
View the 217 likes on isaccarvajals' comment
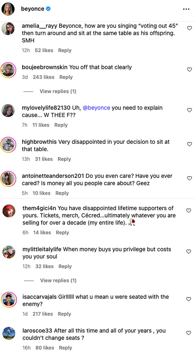point(43,314)
